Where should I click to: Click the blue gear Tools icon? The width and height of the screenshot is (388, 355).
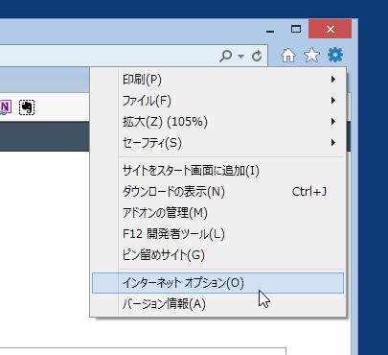tap(335, 55)
